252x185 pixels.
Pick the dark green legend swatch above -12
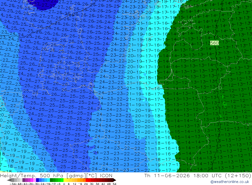point(51,180)
